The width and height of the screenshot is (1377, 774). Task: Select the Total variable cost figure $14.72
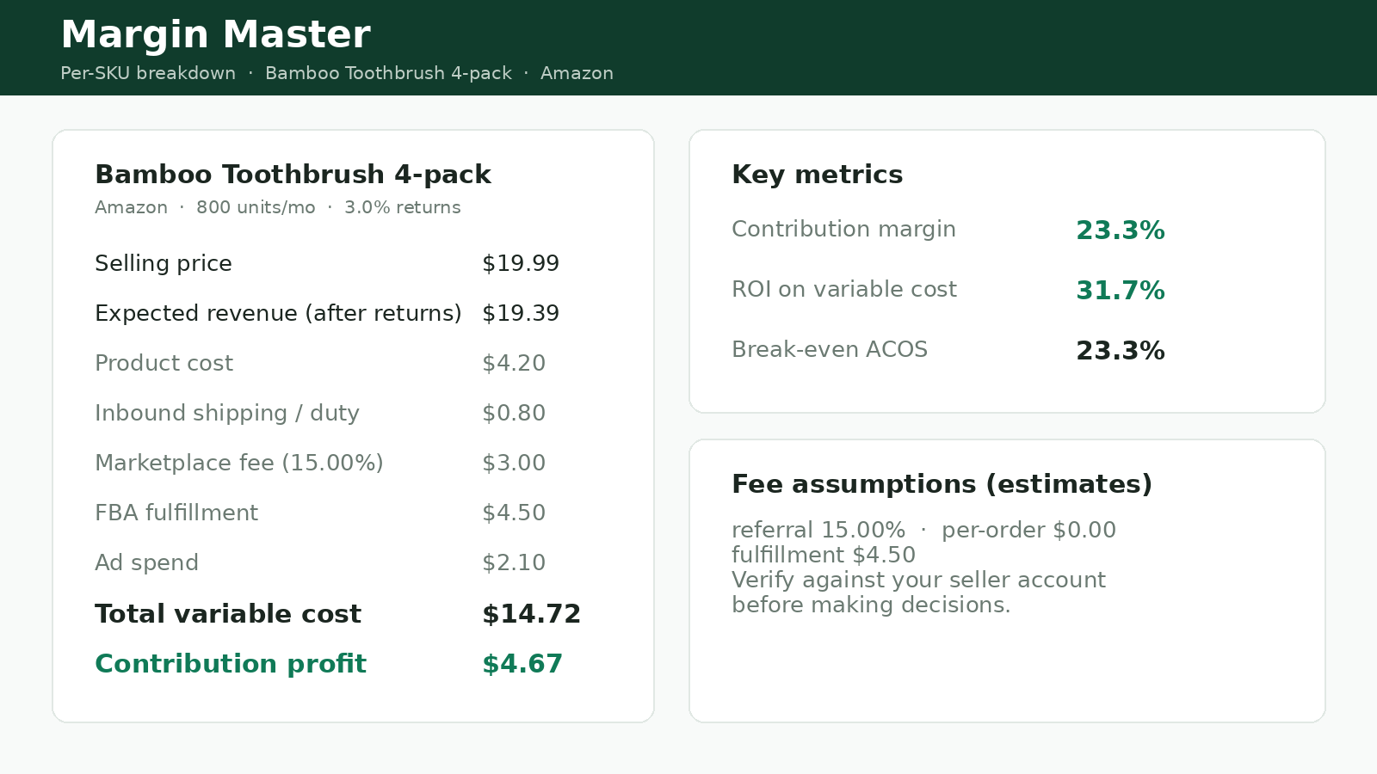[532, 614]
